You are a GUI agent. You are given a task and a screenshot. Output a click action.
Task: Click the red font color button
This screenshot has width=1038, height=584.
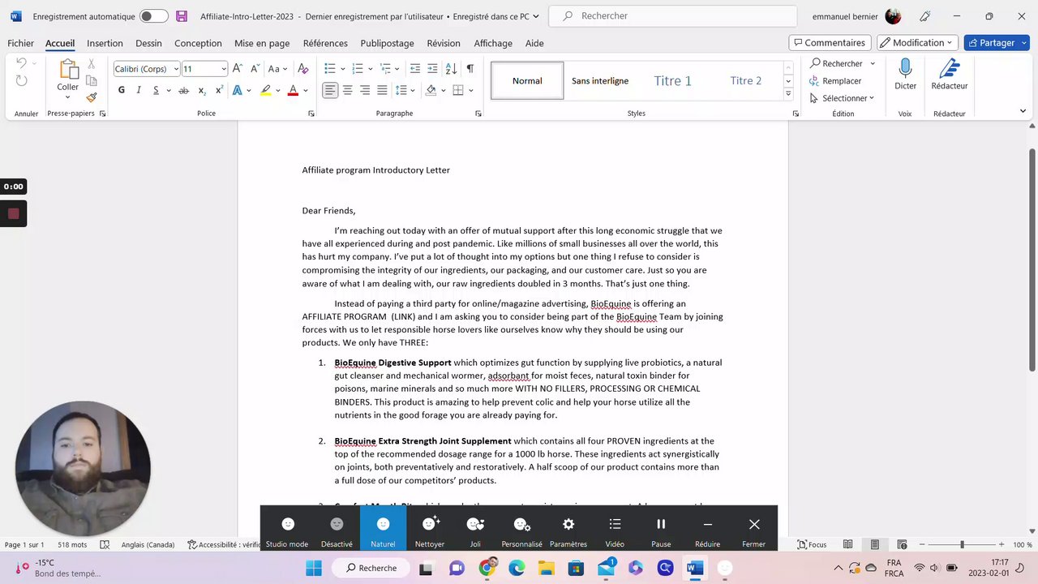293,90
